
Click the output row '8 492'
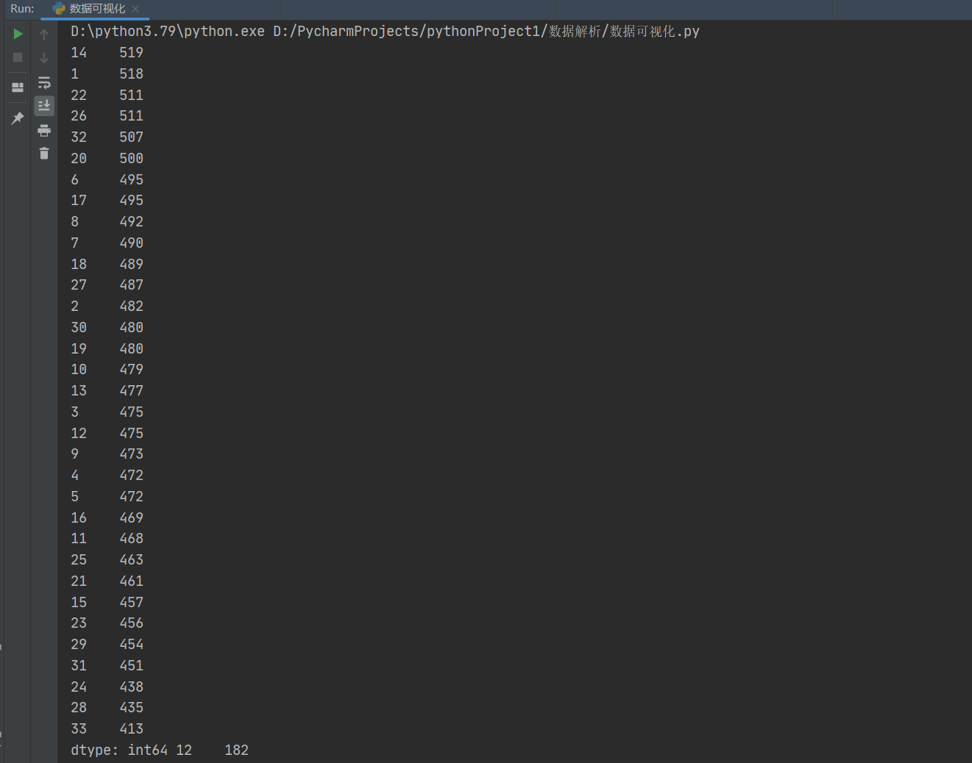pos(107,222)
